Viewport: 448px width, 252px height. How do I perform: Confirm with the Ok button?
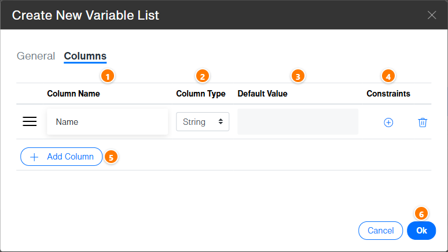coord(421,231)
